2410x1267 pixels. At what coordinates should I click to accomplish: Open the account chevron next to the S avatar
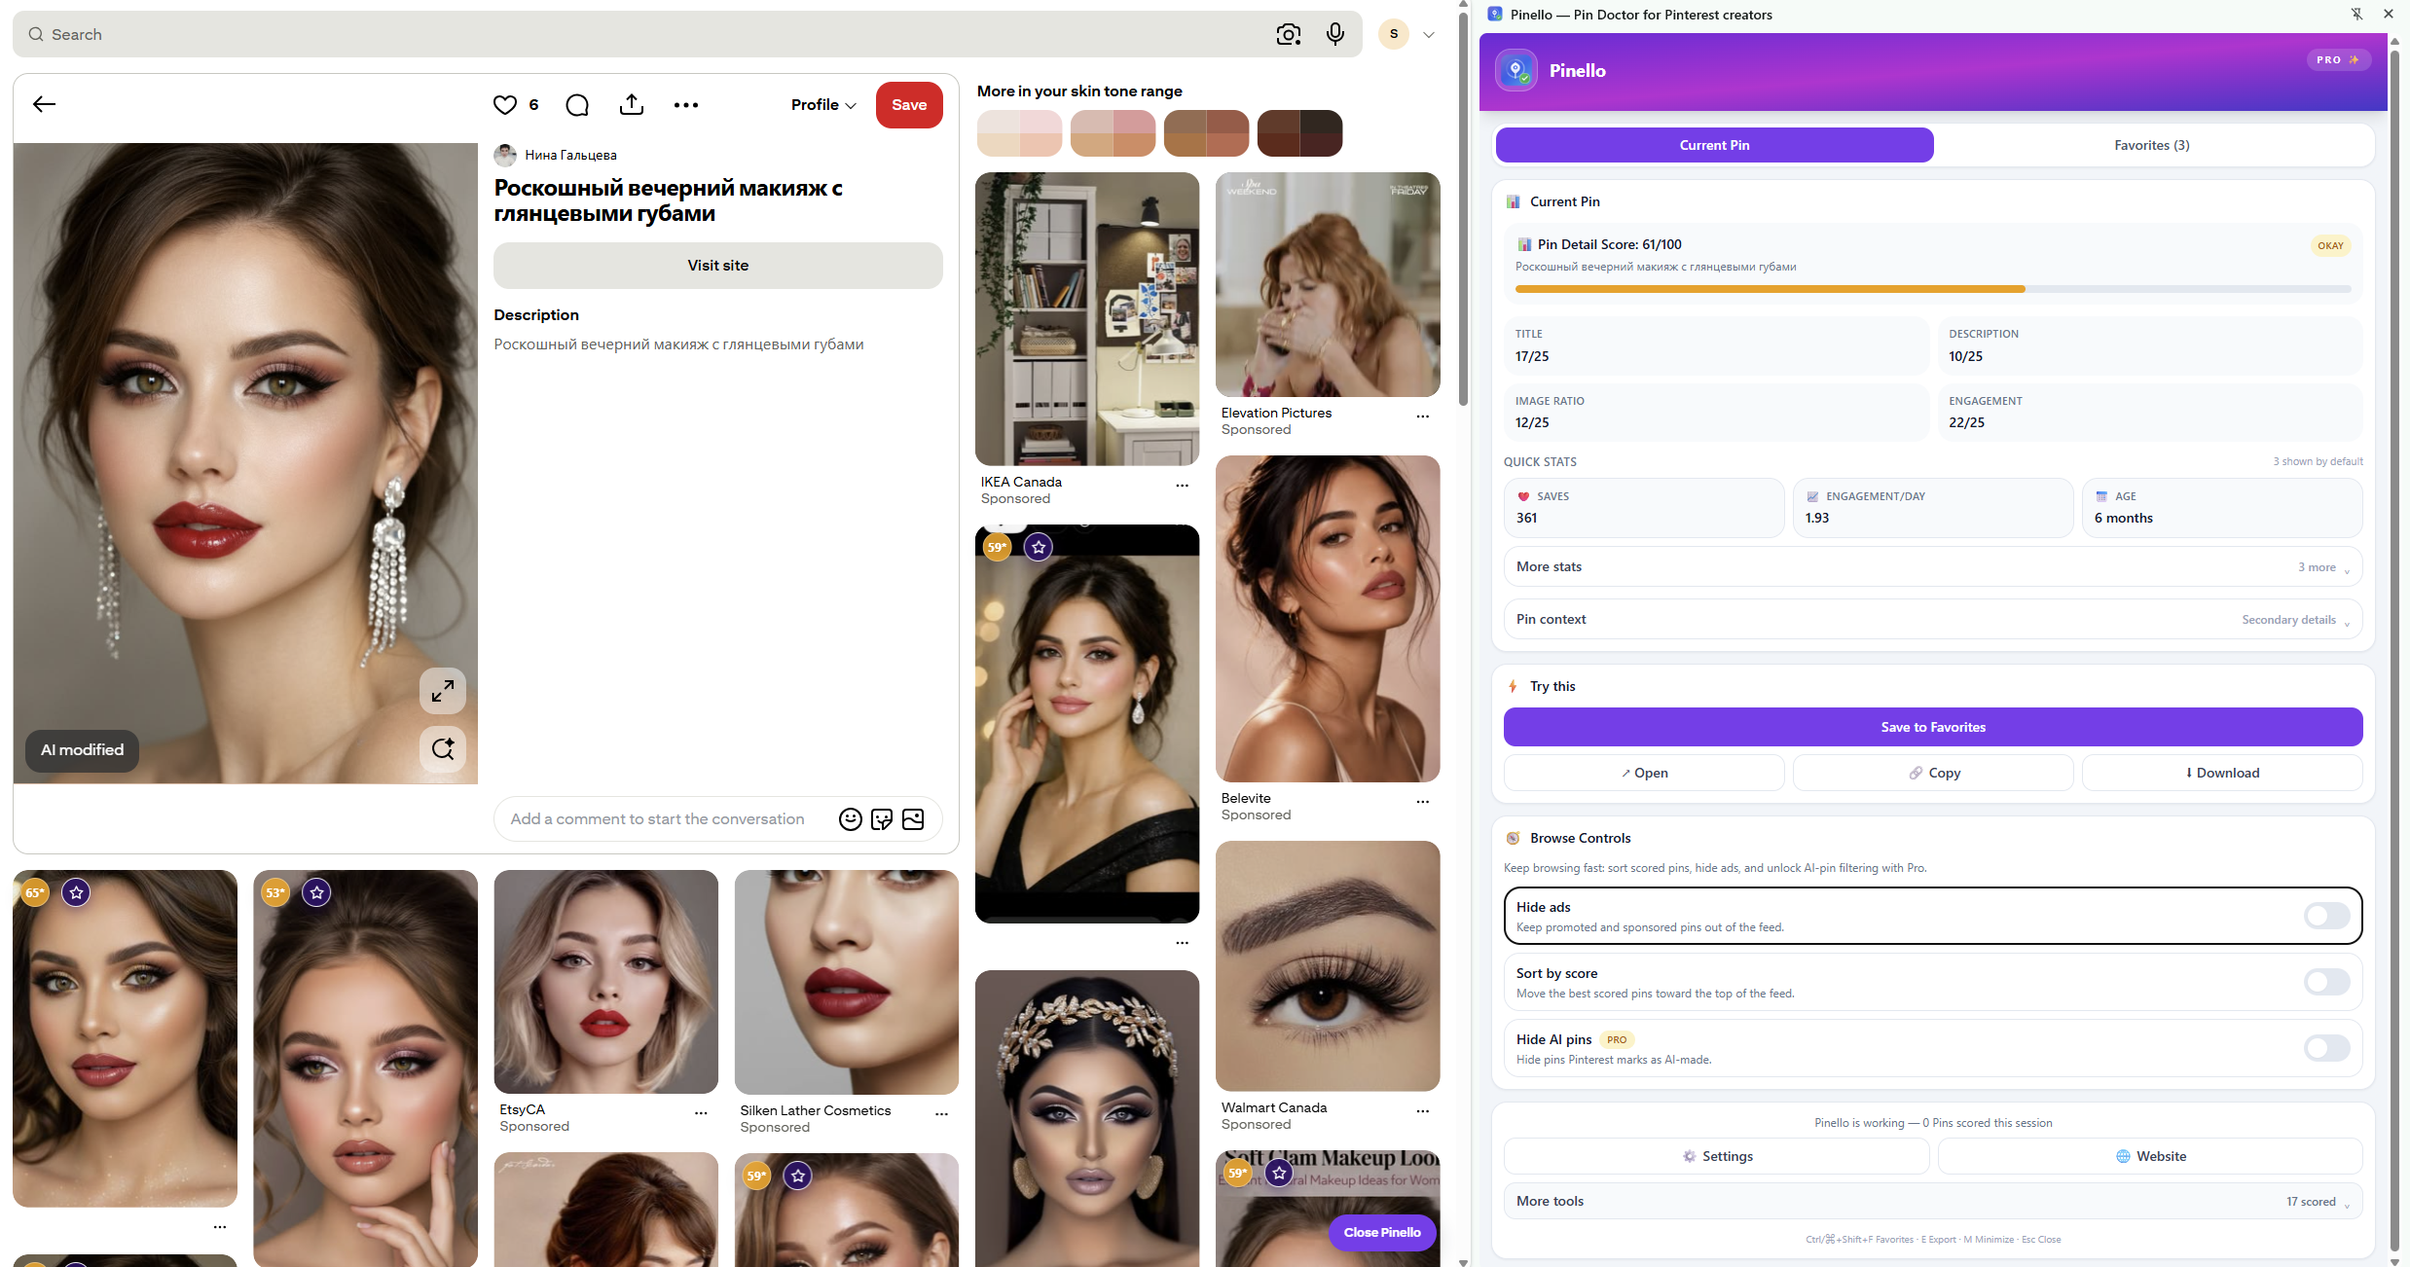click(x=1429, y=34)
